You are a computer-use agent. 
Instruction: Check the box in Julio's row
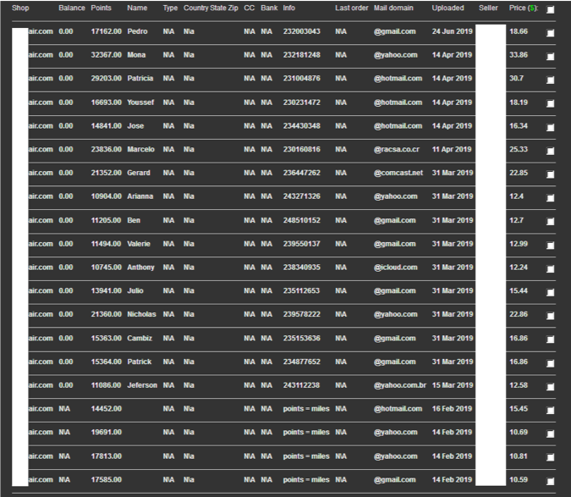point(551,292)
